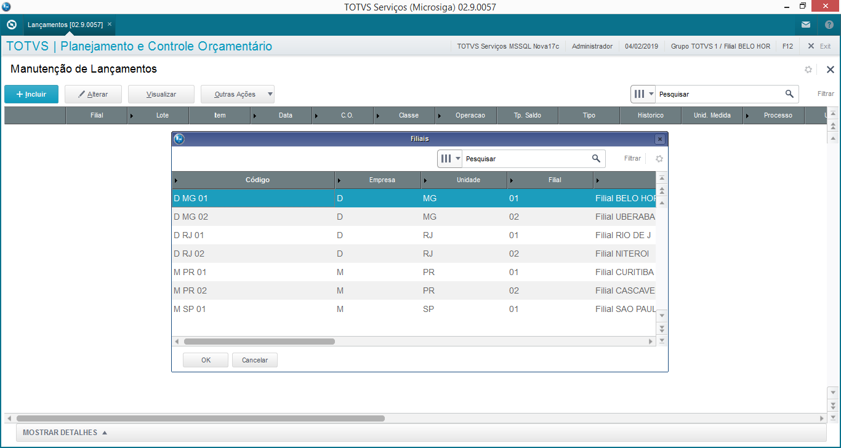
Task: Click Filial UBERABA cell
Action: click(x=625, y=217)
